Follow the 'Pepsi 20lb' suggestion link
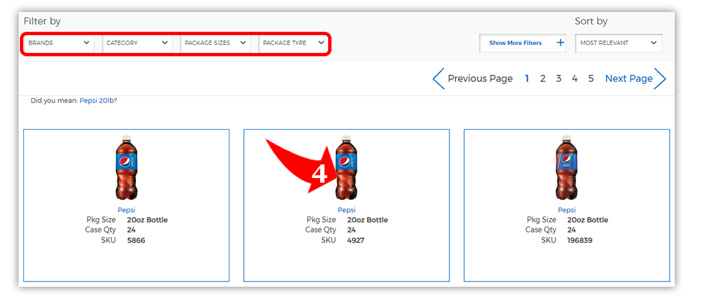Viewport: 716px width, 298px height. 97,101
